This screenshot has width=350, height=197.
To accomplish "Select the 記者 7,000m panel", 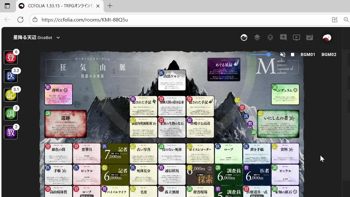I will point(115,153).
